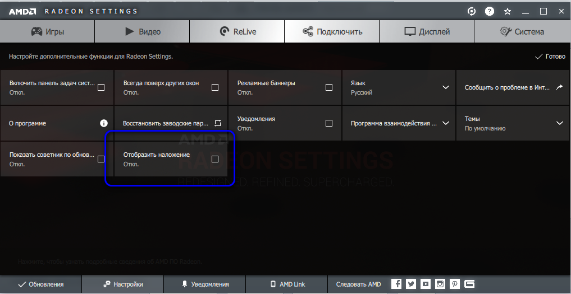Toggle Всегда поверх других окон checkbox

(215, 87)
